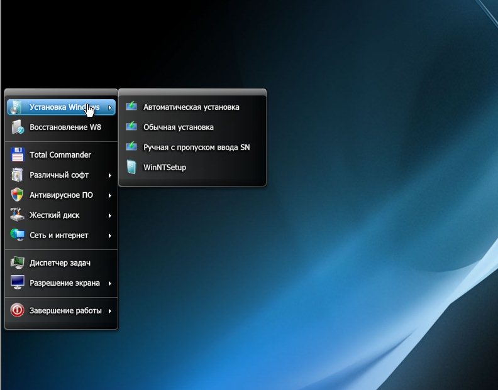The width and height of the screenshot is (498, 390).
Task: Select Ручная с пропуском ввода SN
Action: coord(197,148)
